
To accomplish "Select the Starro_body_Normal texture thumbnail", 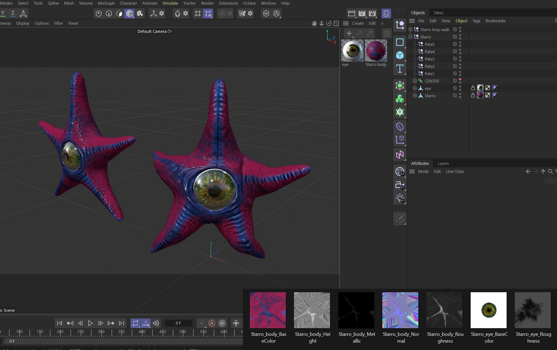I will point(400,310).
